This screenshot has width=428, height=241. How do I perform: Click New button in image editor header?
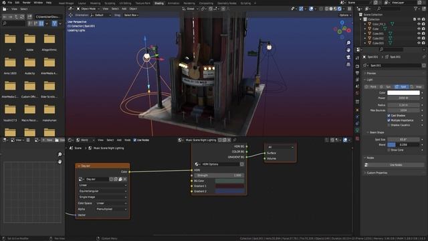pos(47,140)
